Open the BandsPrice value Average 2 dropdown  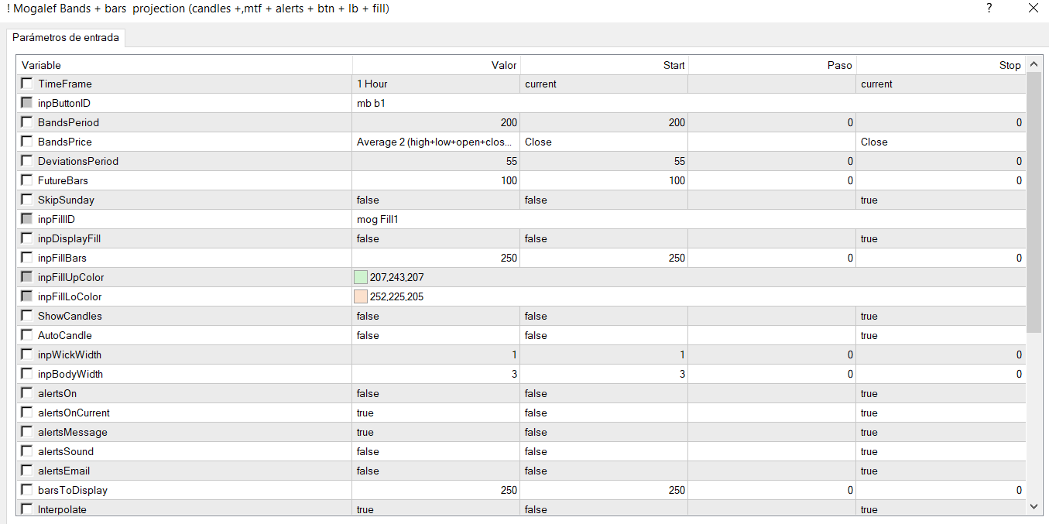[435, 142]
